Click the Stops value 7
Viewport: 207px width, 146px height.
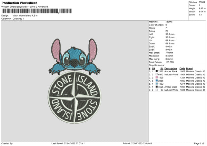[x=166, y=28]
